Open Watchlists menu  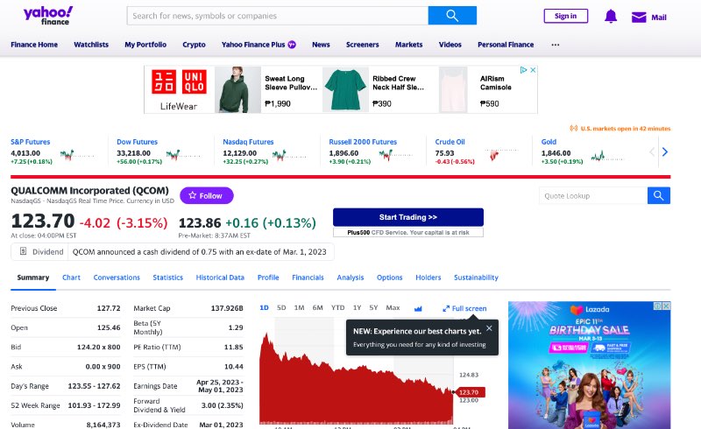coord(91,45)
